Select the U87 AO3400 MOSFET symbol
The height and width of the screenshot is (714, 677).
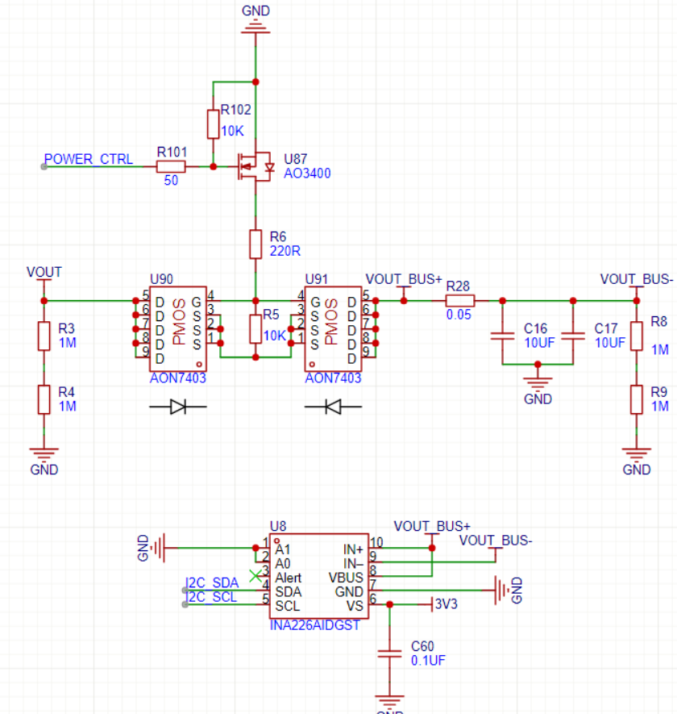pos(255,167)
